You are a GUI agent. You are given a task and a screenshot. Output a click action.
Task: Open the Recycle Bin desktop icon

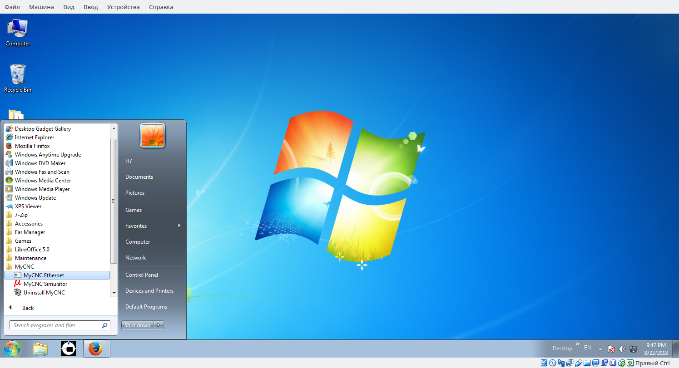(x=18, y=78)
